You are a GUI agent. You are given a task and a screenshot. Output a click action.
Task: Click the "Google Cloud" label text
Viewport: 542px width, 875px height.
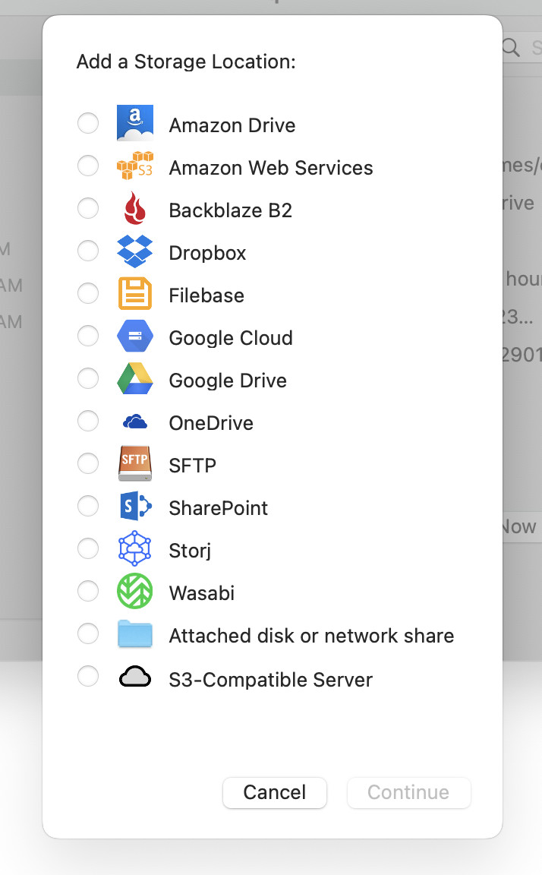(231, 338)
